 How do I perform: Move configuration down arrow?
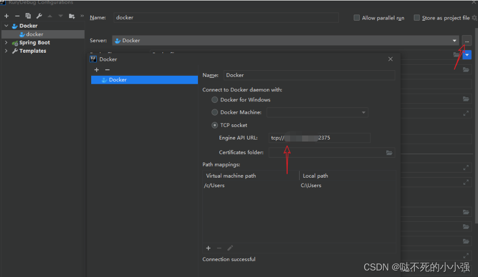tap(61, 16)
